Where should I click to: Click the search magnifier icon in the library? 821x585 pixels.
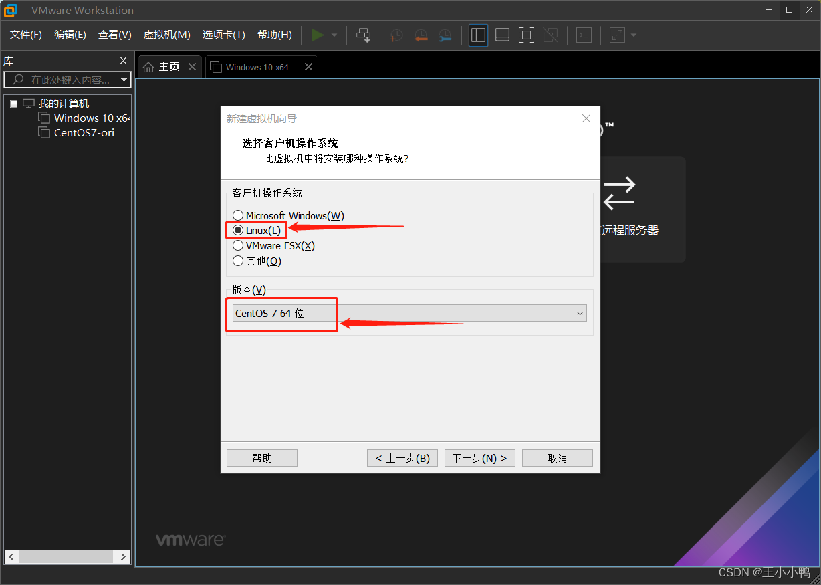[18, 80]
